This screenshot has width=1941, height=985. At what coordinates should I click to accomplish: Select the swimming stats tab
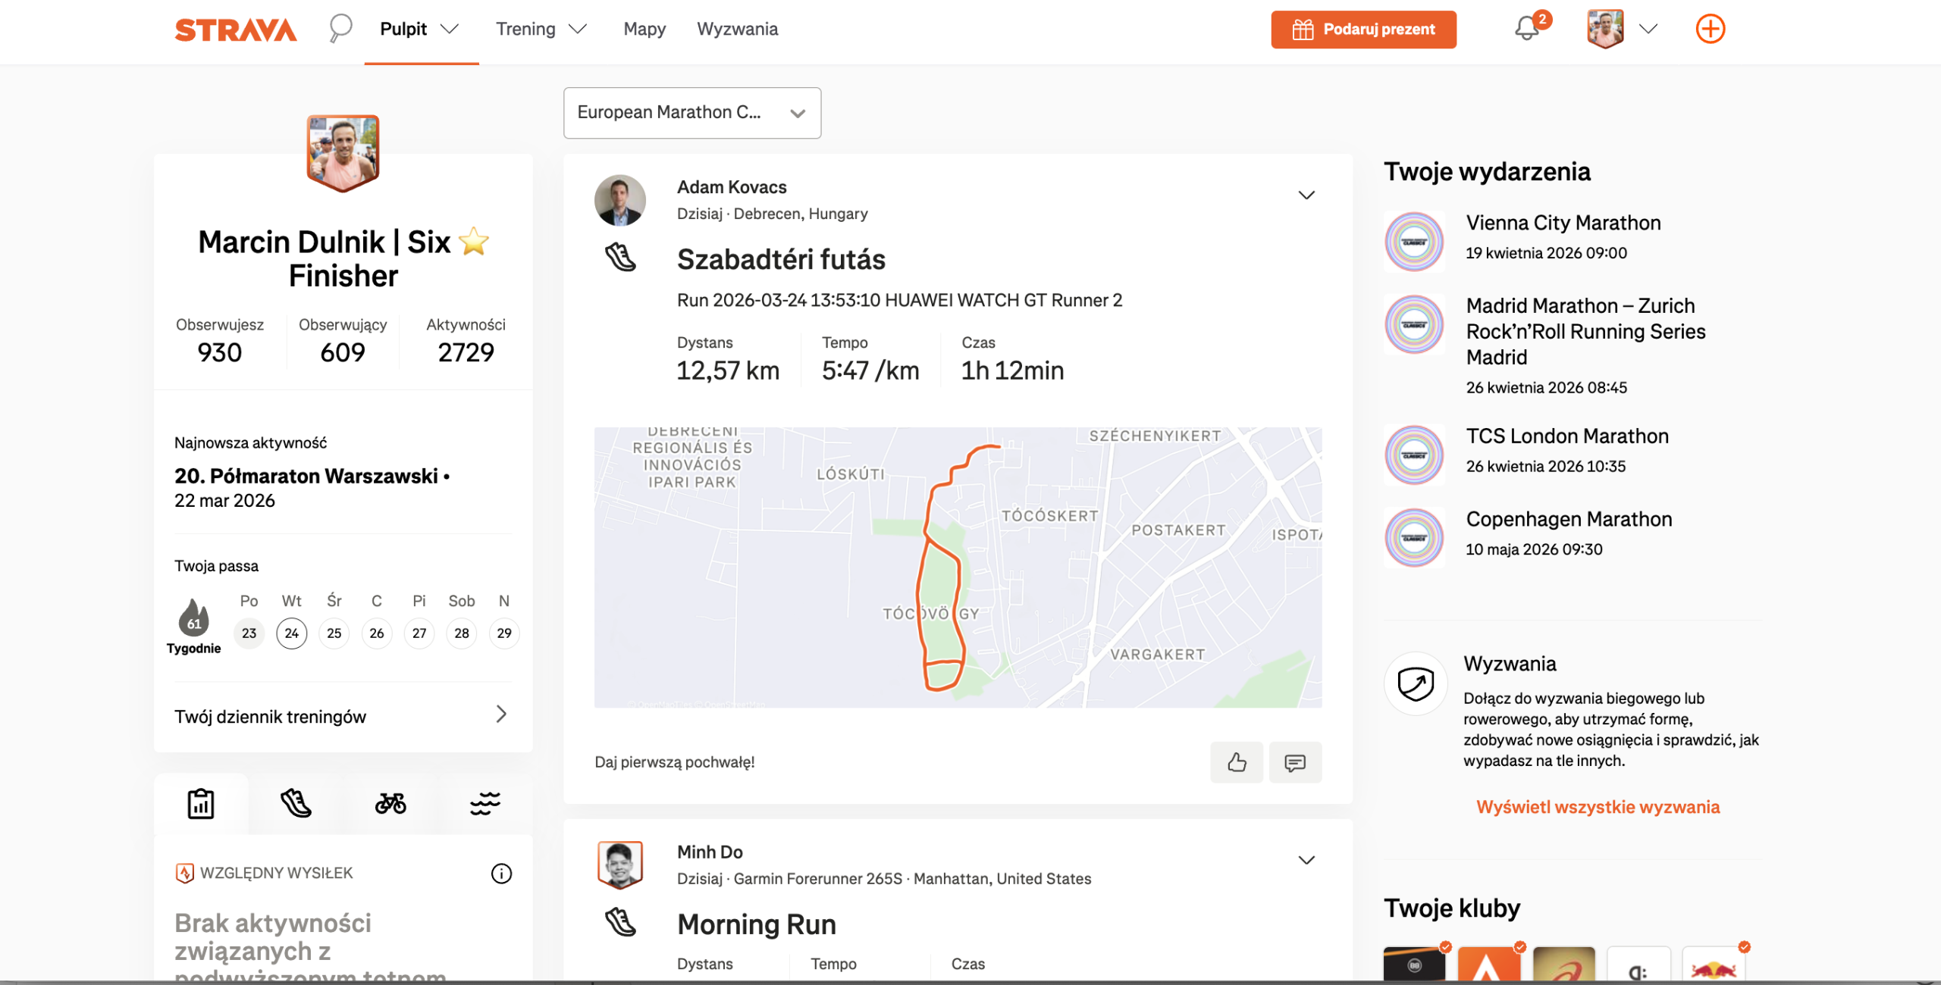coord(485,803)
